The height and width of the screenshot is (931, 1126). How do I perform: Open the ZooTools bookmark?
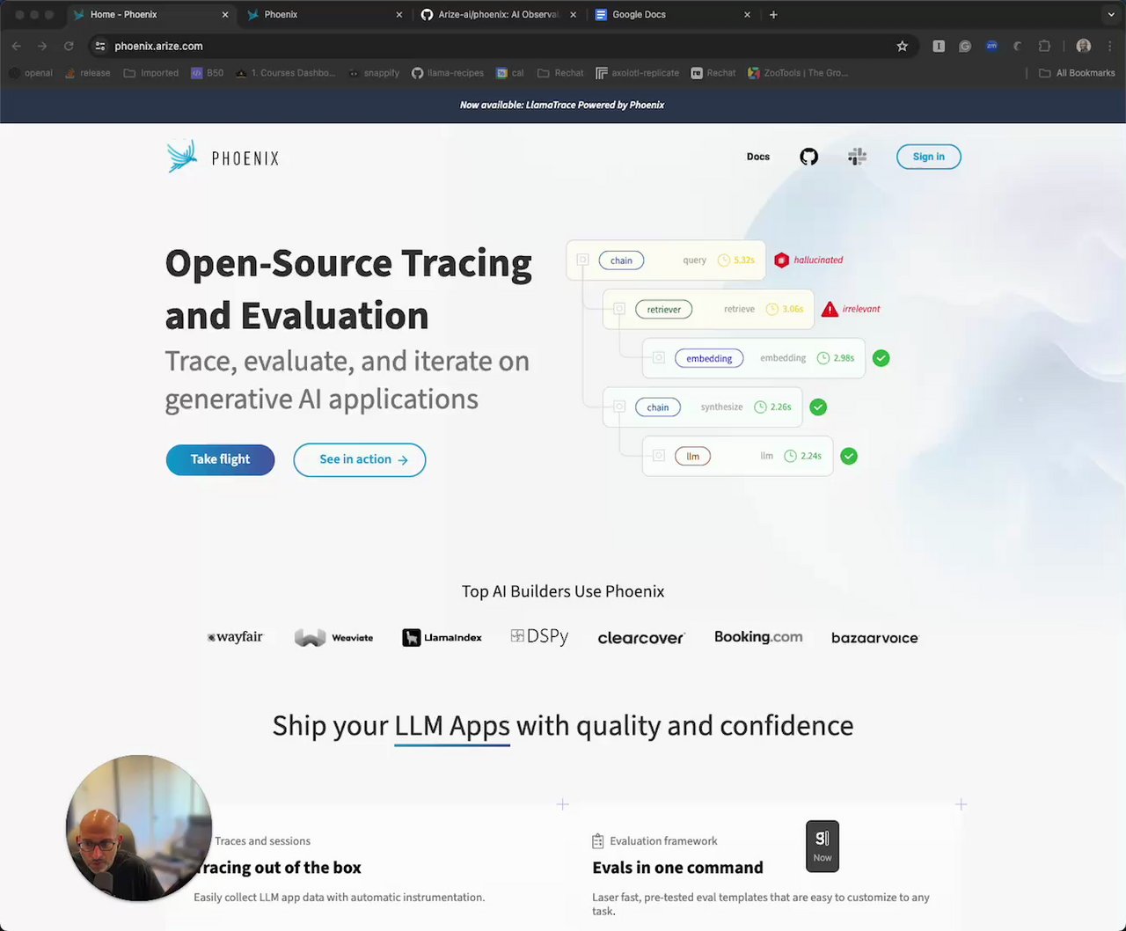(x=798, y=73)
